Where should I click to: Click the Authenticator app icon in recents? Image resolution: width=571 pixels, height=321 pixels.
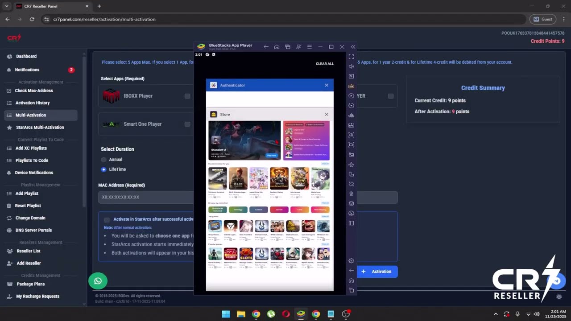coord(213,85)
